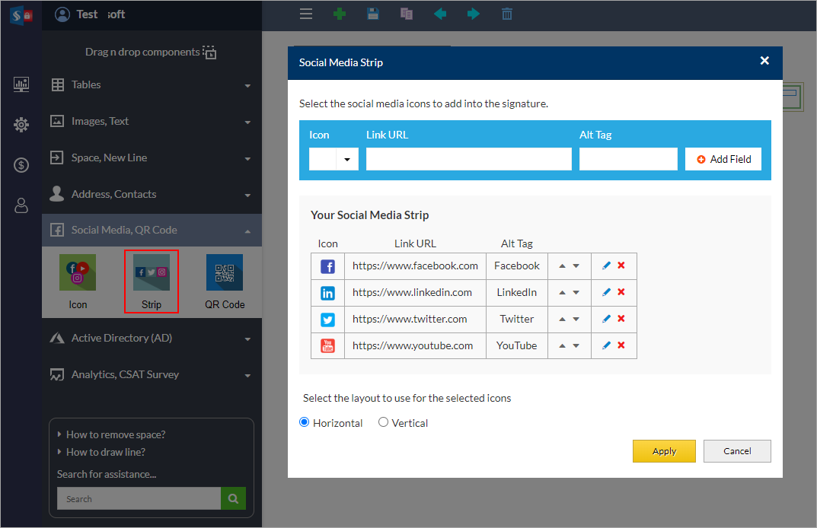Move the Twitter row up
This screenshot has width=817, height=528.
(562, 320)
